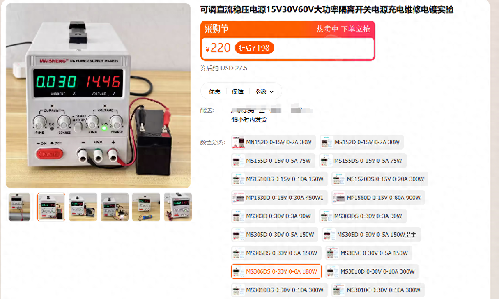499x299 pixels.
Task: Expand the 参数 dropdown chevron
Action: coord(271,92)
